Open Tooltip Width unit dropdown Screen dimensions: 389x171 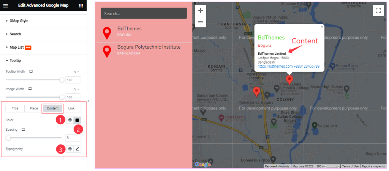(76, 72)
